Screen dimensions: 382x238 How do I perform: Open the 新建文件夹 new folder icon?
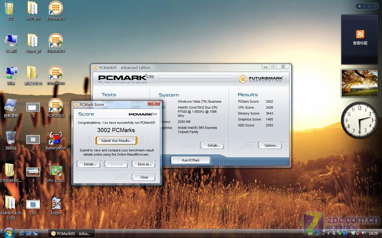pos(33,76)
